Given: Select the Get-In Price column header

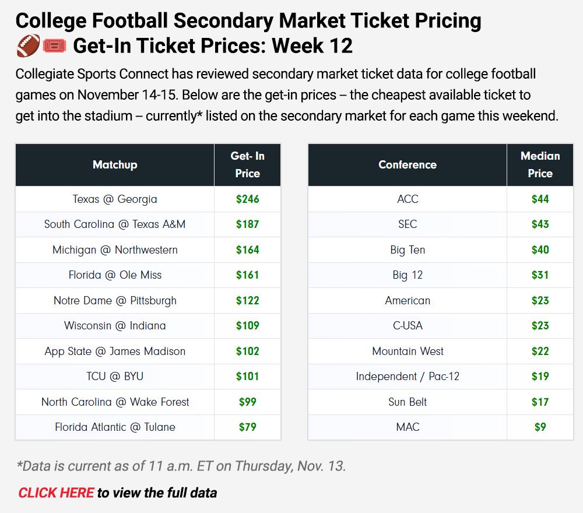Looking at the screenshot, I should (x=247, y=165).
